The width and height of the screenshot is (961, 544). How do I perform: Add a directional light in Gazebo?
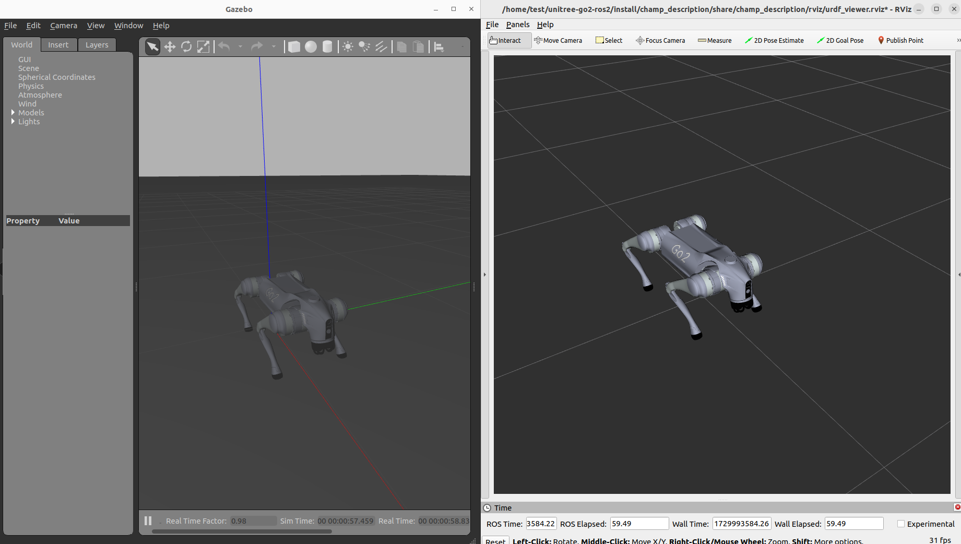point(381,47)
